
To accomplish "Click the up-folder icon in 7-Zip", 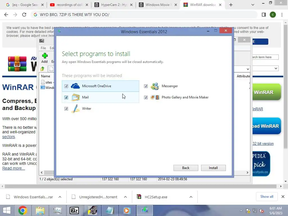I will tap(42, 69).
